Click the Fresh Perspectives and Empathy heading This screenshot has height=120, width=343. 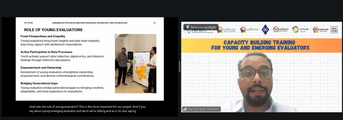[43, 36]
